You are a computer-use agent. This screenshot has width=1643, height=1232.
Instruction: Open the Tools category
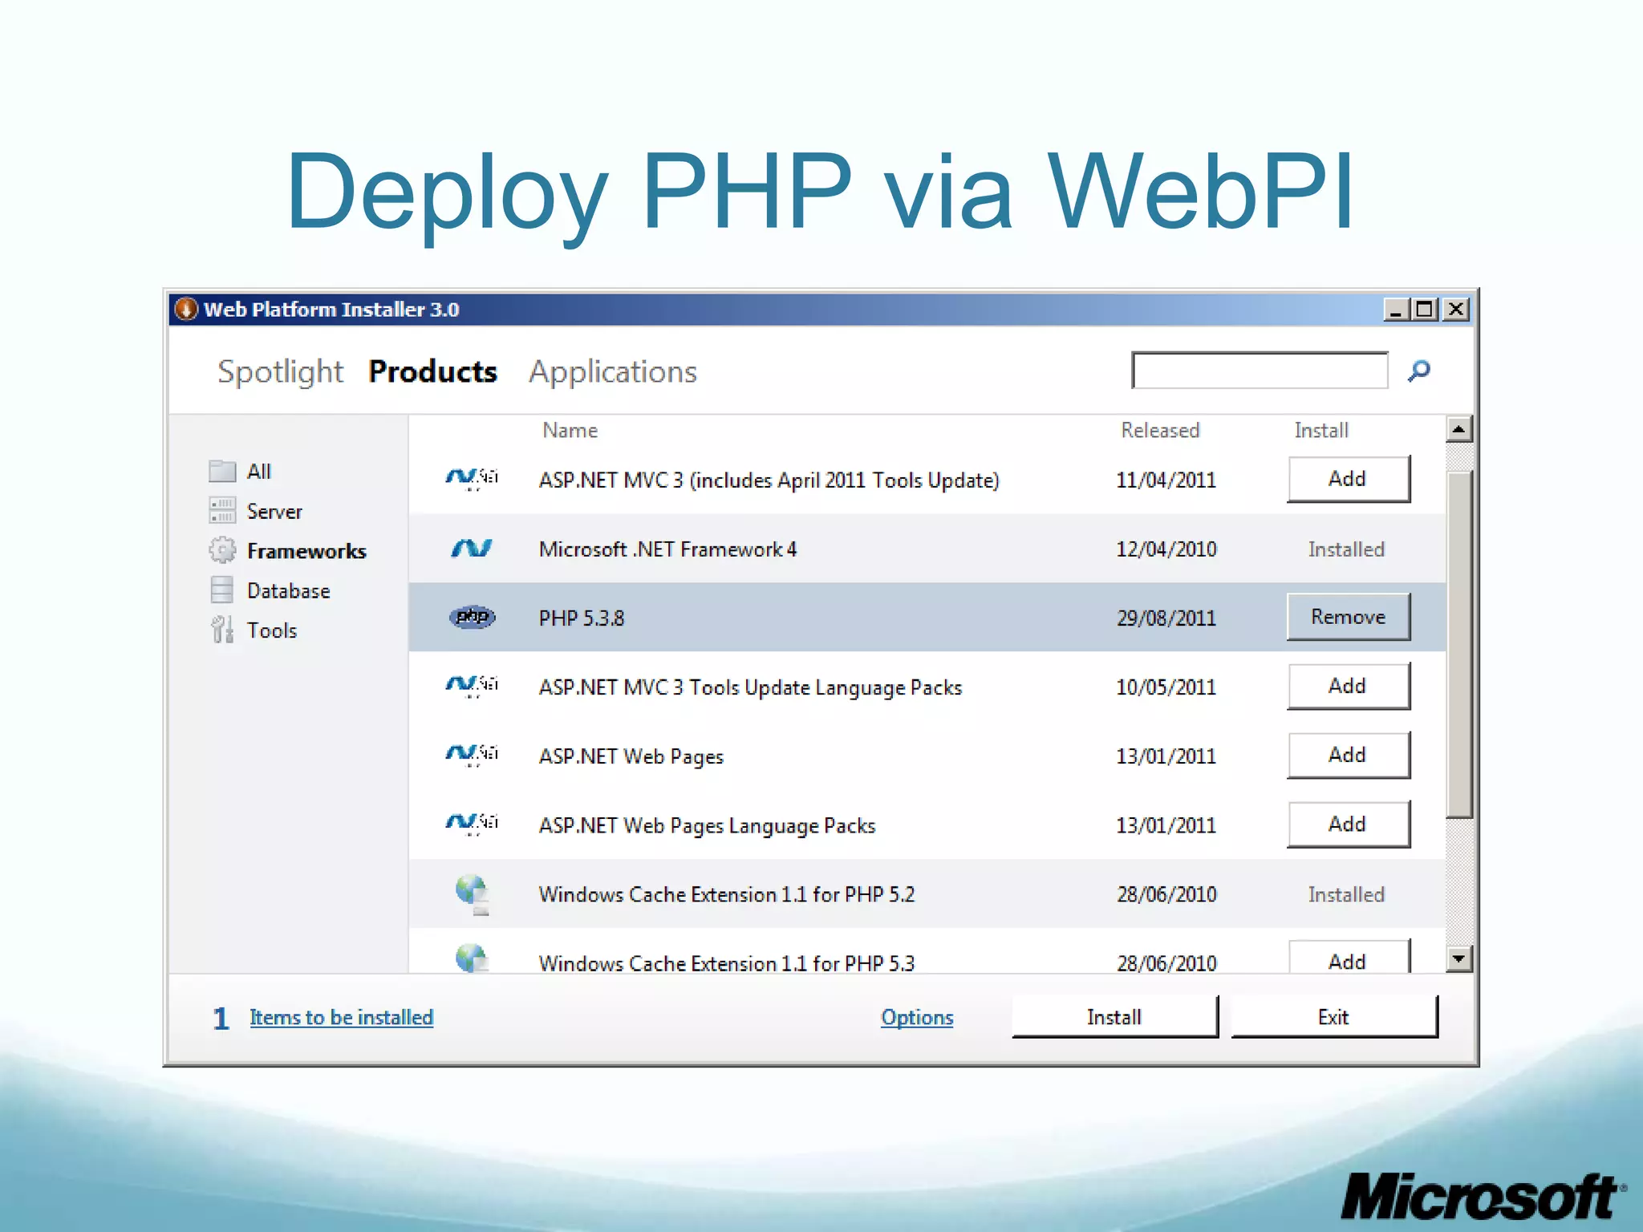point(271,630)
